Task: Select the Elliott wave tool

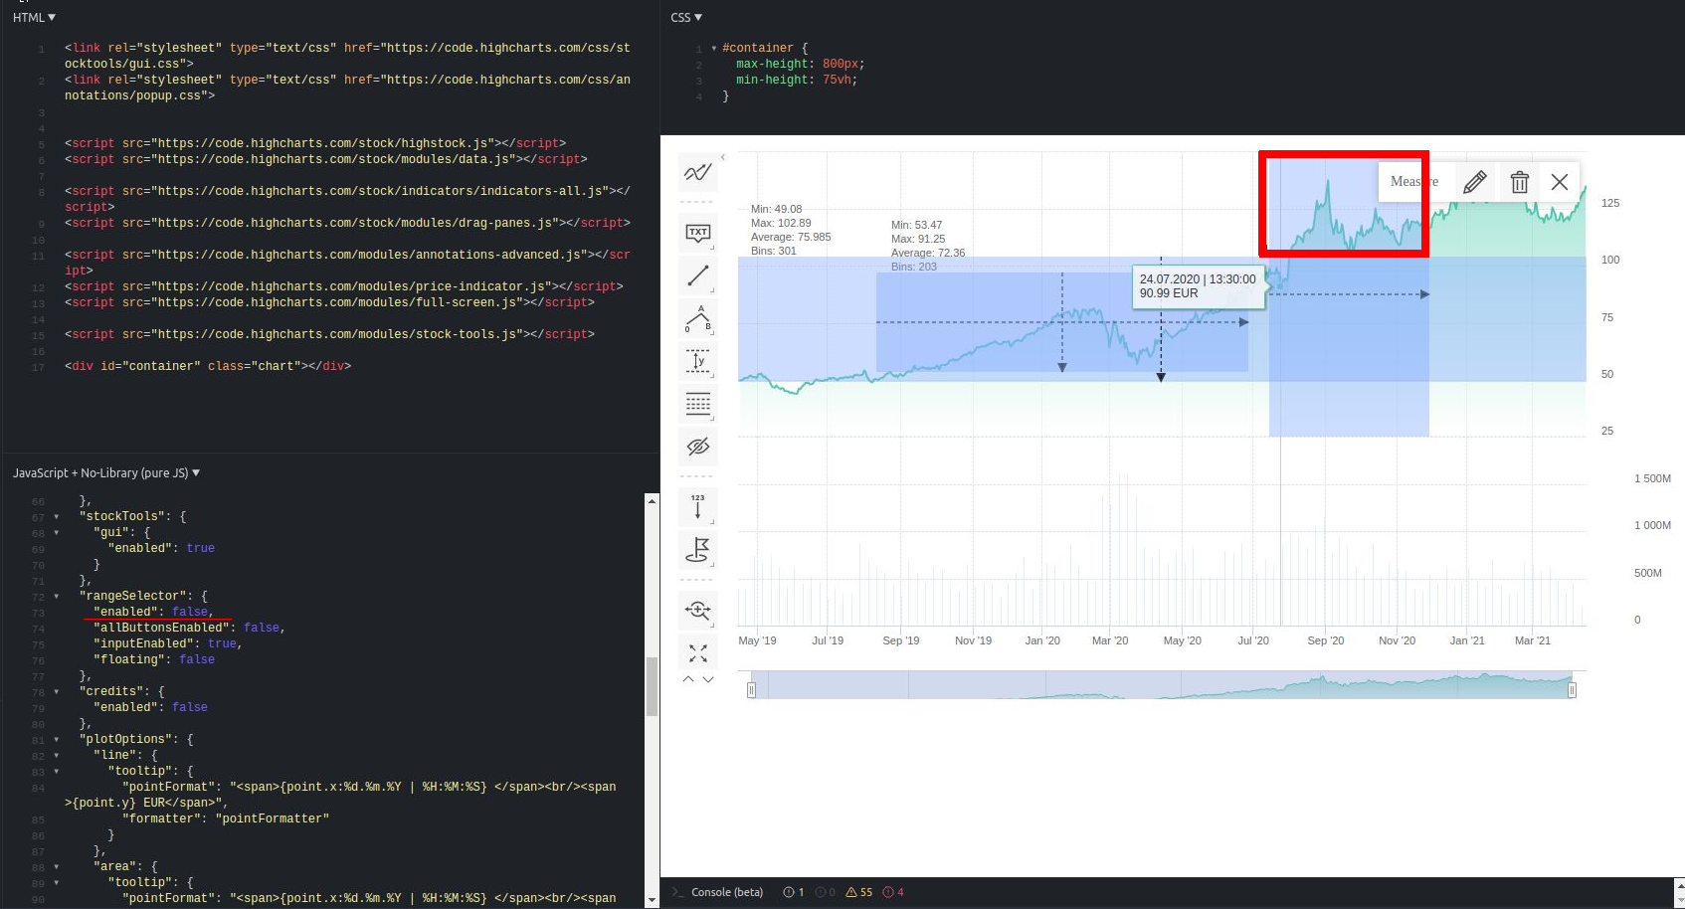Action: pyautogui.click(x=697, y=318)
